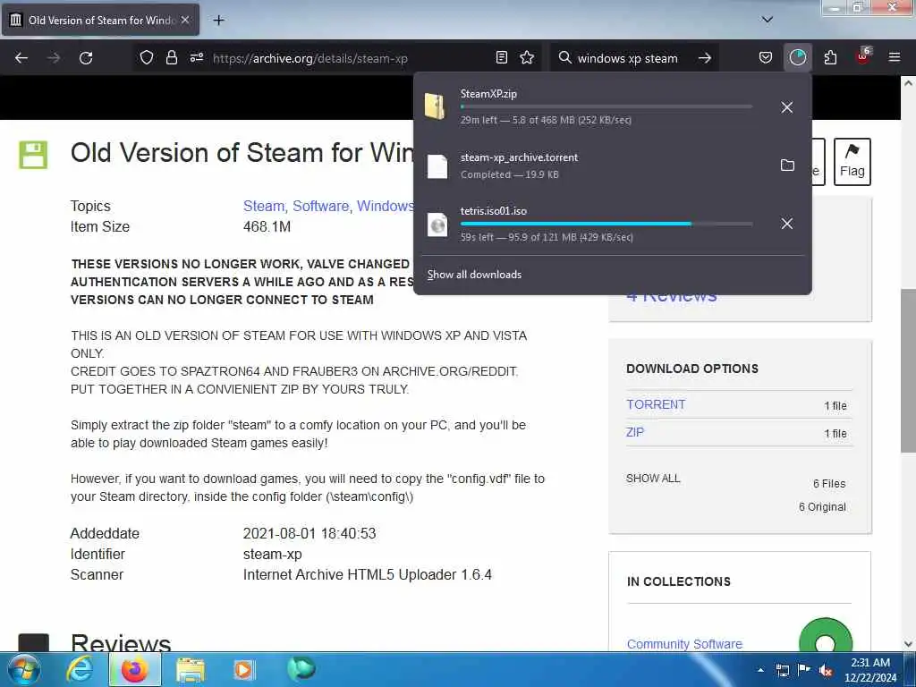Open the muted volume tray icon
The height and width of the screenshot is (687, 916).
tap(826, 671)
